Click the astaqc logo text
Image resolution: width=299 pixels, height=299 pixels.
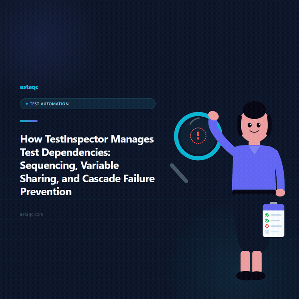pyautogui.click(x=29, y=87)
